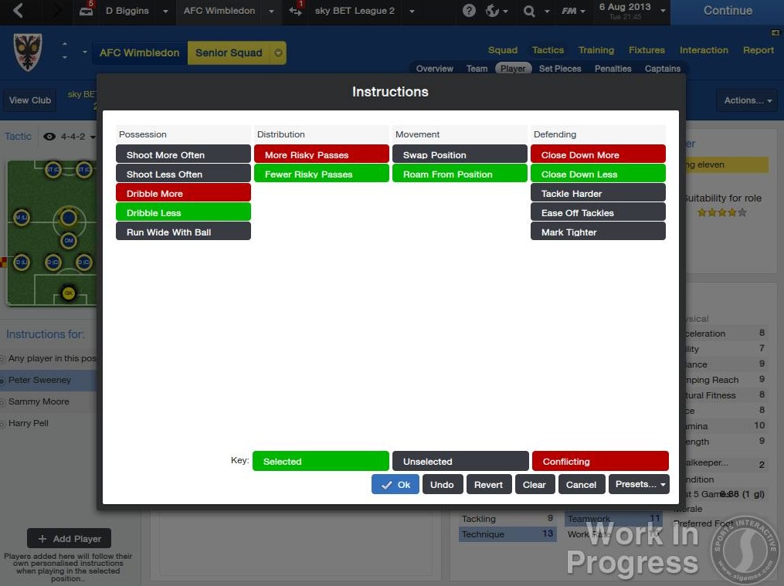
Task: Click the green Selected key swatch
Action: click(x=321, y=461)
